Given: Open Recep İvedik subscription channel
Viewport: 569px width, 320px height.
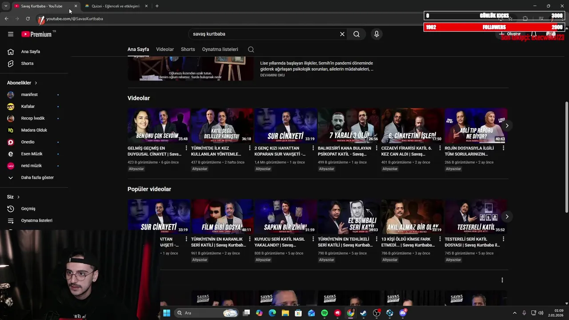Looking at the screenshot, I should 34,118.
